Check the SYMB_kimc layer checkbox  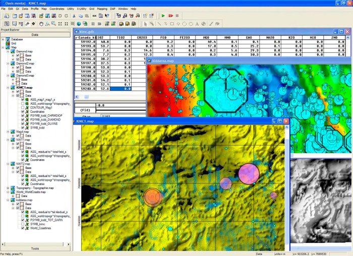coord(23,223)
